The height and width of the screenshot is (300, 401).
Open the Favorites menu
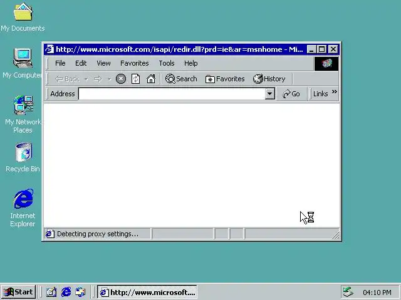[x=135, y=63]
